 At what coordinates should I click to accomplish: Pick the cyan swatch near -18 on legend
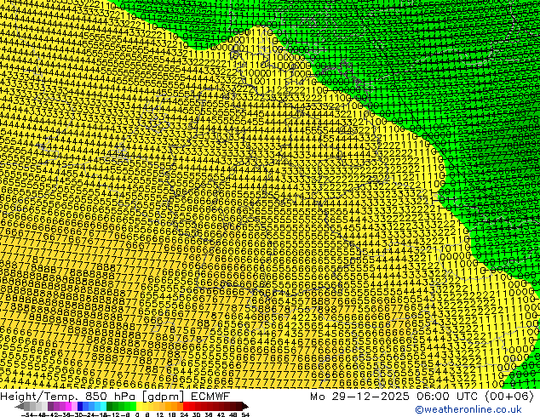coord(101,406)
